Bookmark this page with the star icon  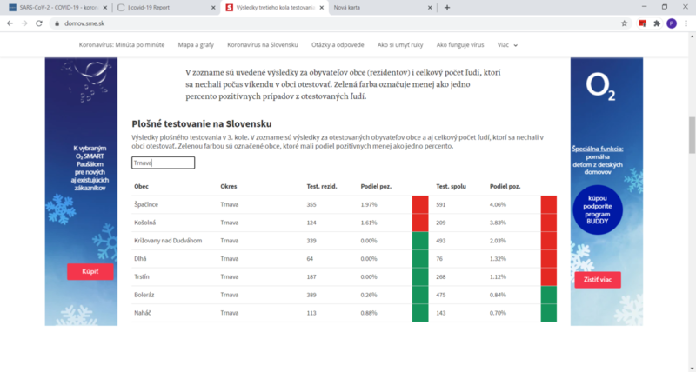pos(624,23)
